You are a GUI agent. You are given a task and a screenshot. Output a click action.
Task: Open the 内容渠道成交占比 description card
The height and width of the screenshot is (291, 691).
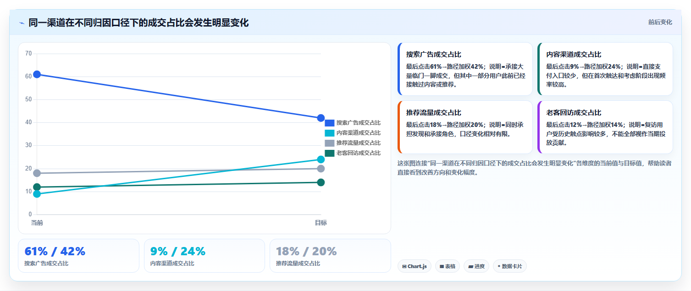[x=605, y=69]
